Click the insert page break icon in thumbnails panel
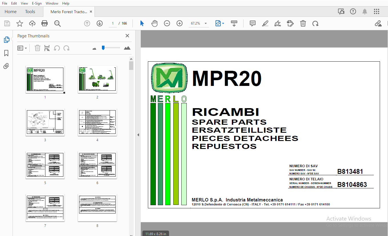The width and height of the screenshot is (388, 236). pos(47,48)
